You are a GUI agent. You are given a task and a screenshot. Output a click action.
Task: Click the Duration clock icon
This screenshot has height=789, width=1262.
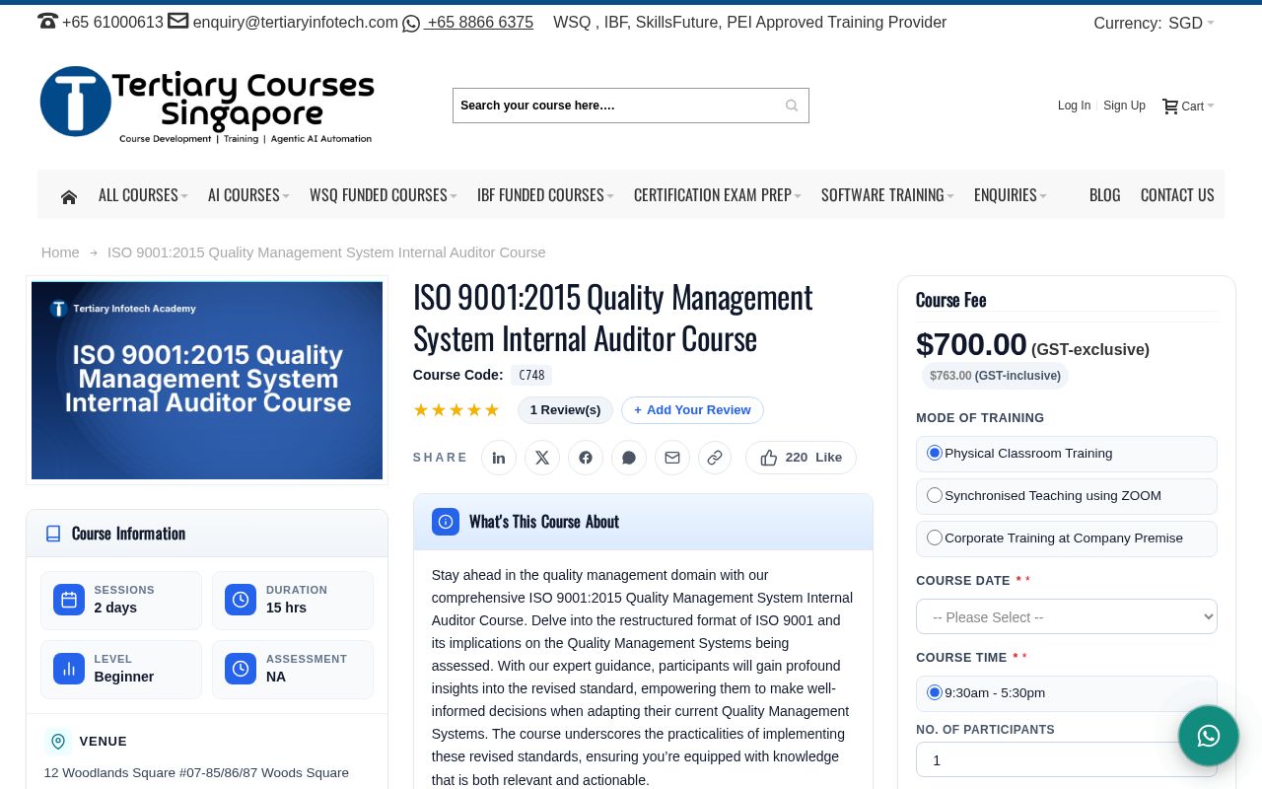tap(241, 600)
